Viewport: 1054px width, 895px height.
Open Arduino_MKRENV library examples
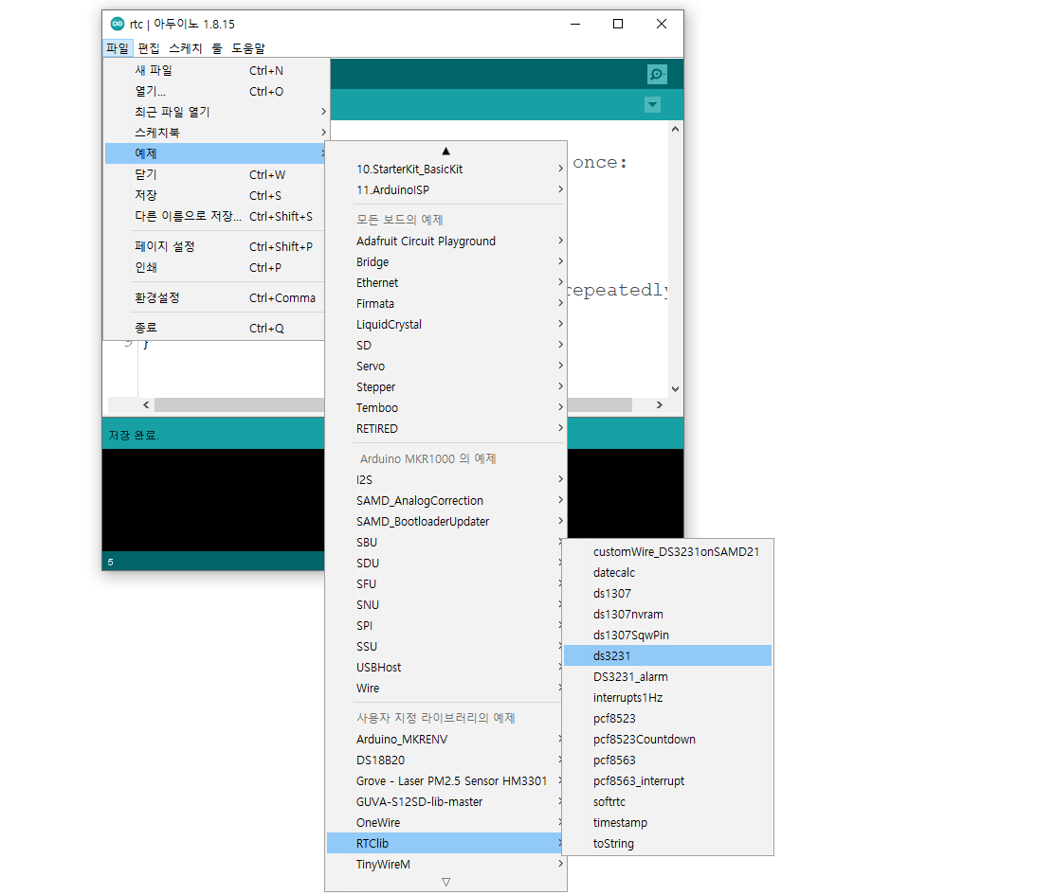pos(445,739)
